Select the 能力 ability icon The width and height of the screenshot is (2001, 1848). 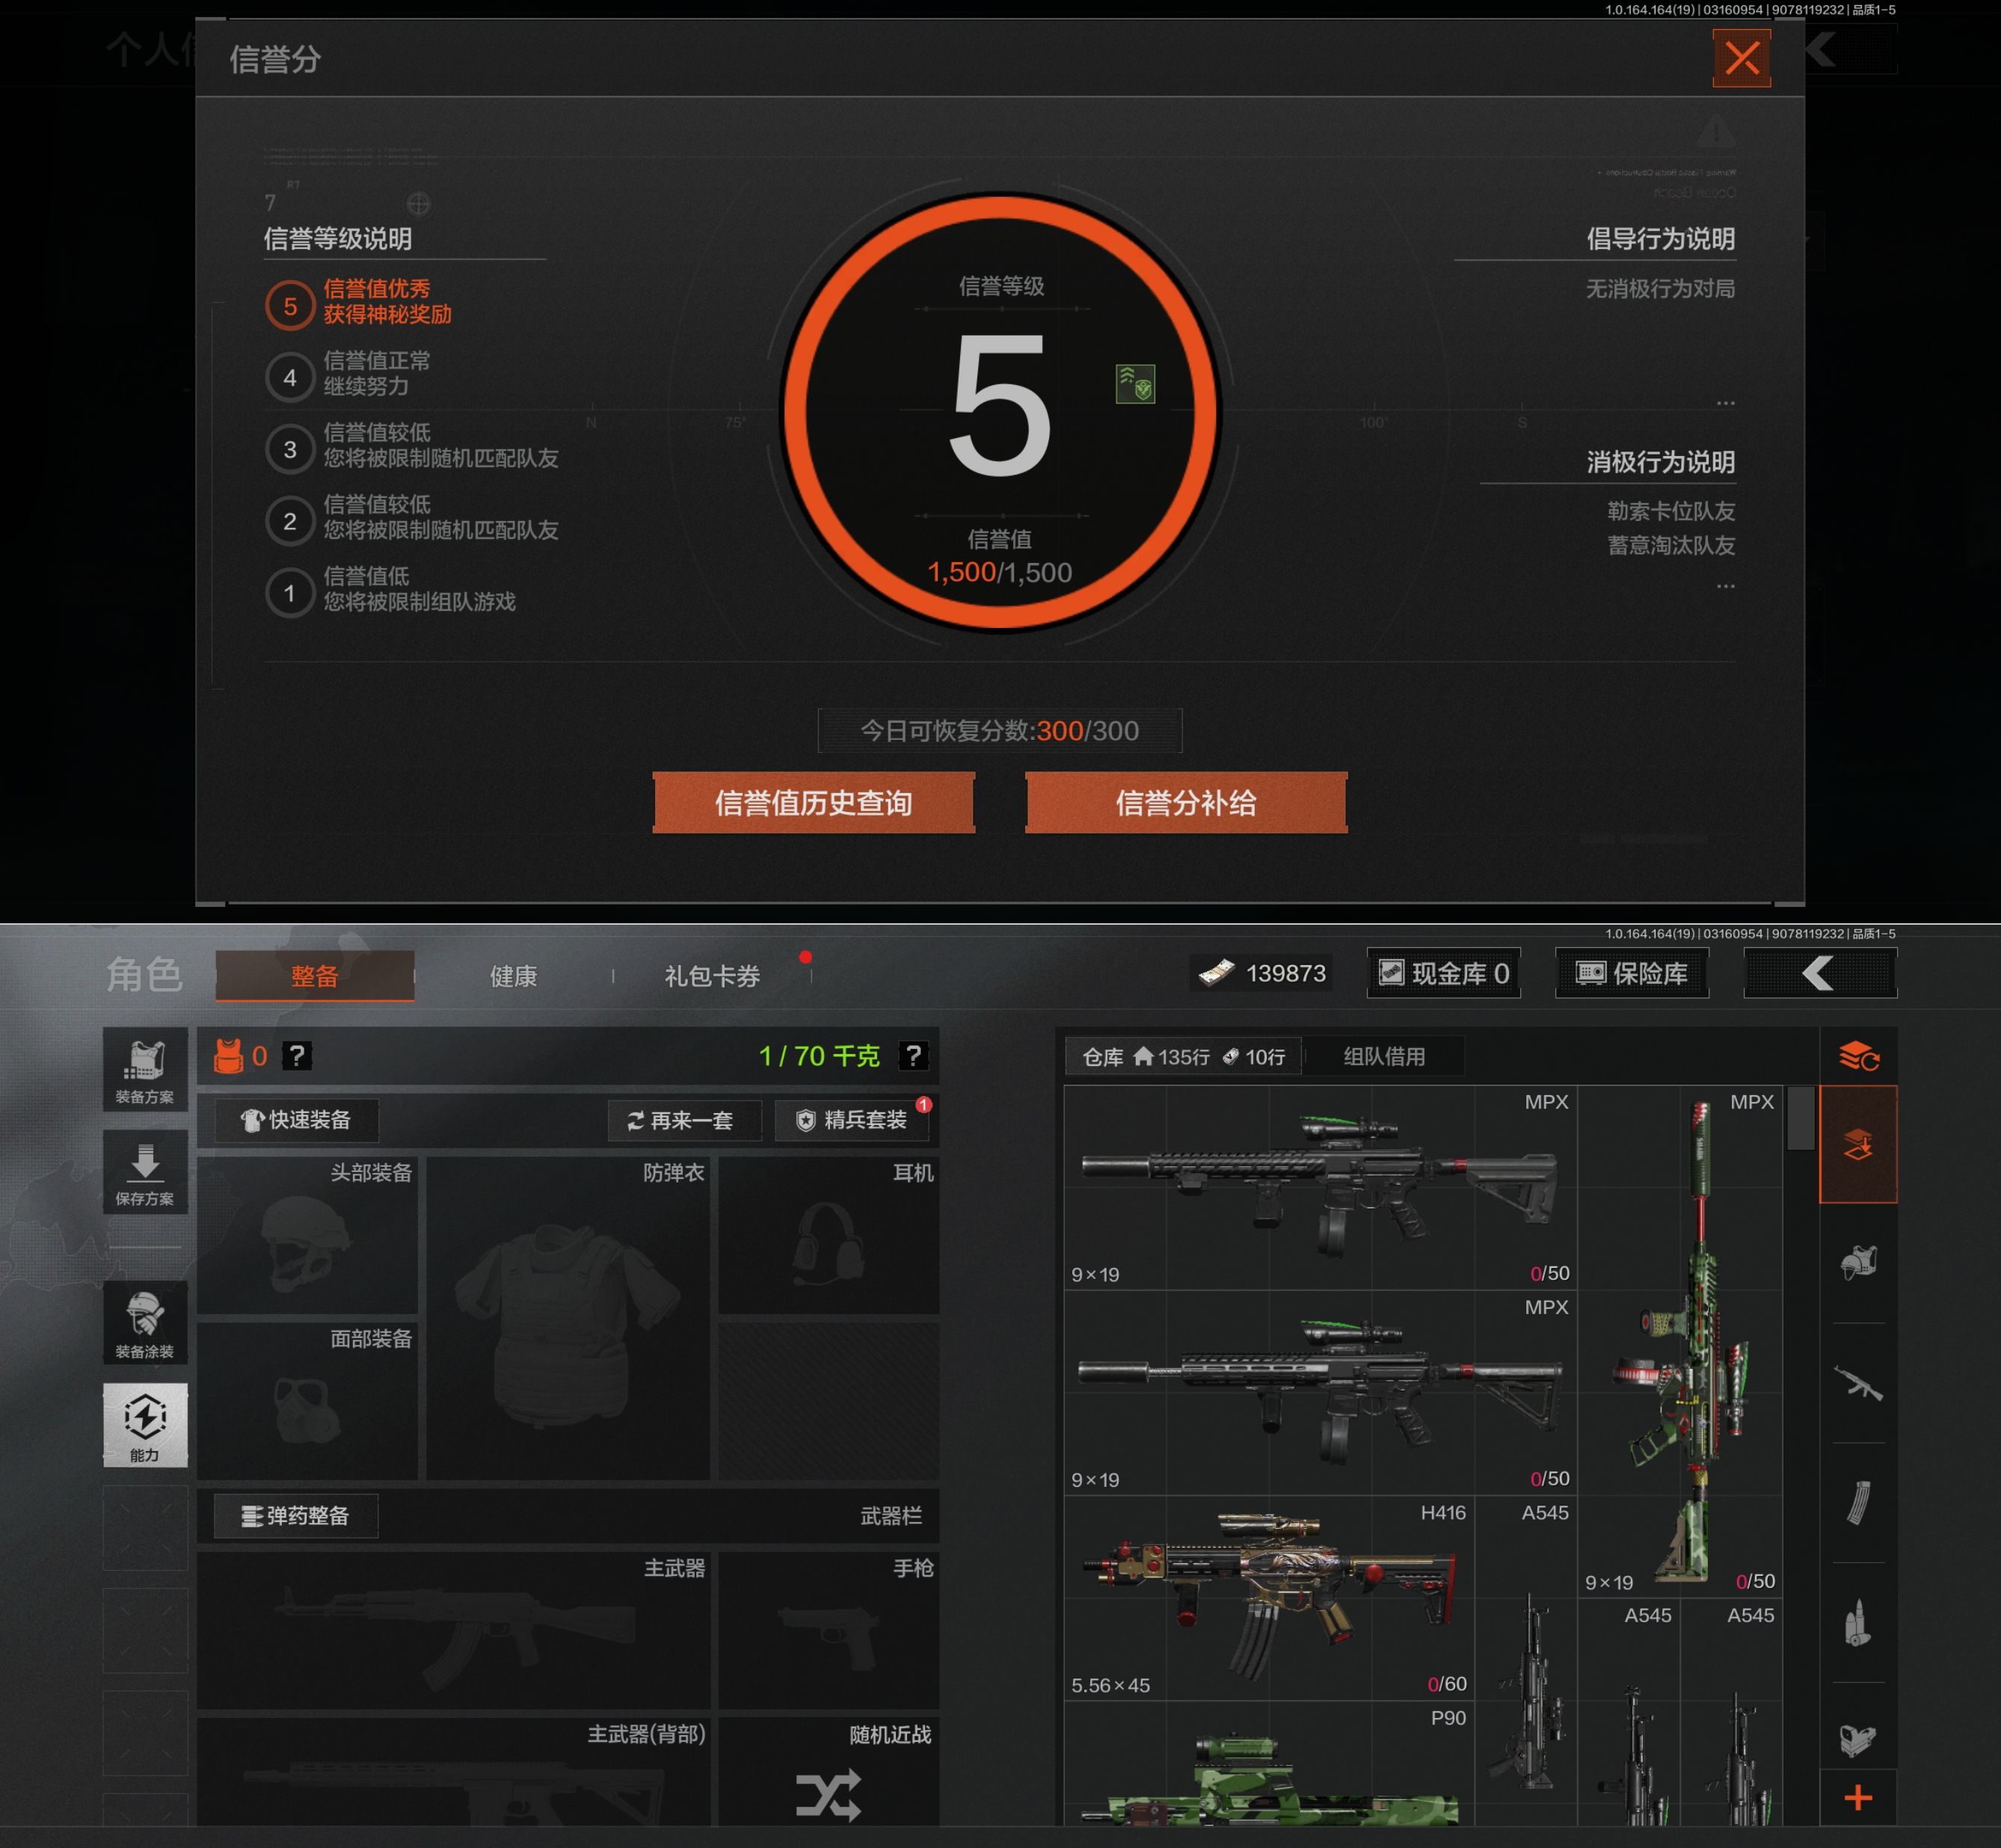click(x=145, y=1425)
